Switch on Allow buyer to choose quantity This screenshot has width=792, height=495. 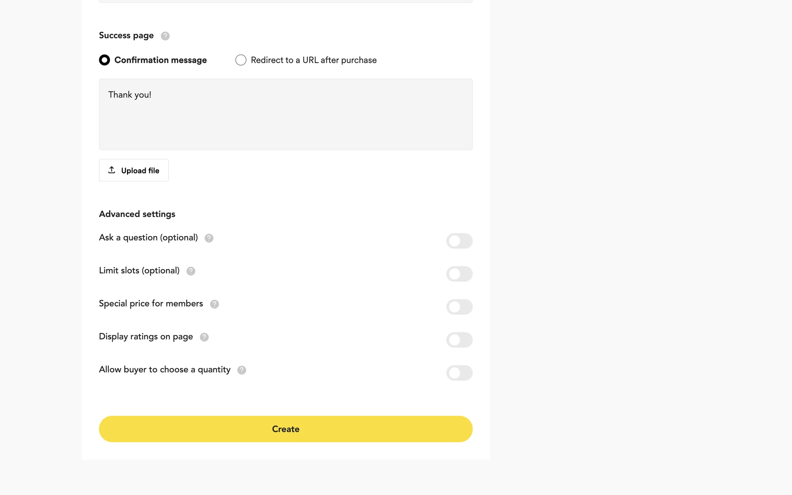459,373
